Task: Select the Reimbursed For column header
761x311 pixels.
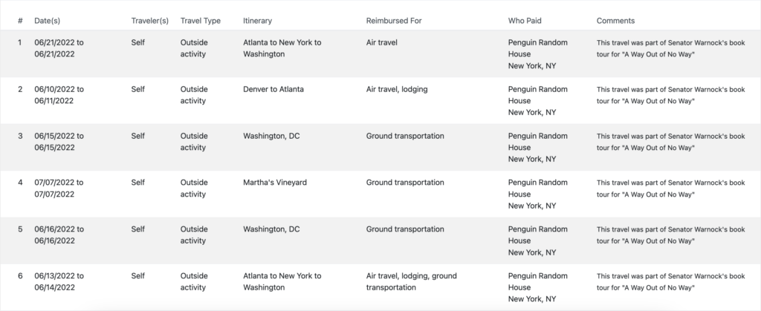Action: 394,21
